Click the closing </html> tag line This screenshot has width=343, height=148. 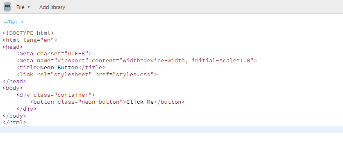click(x=14, y=123)
